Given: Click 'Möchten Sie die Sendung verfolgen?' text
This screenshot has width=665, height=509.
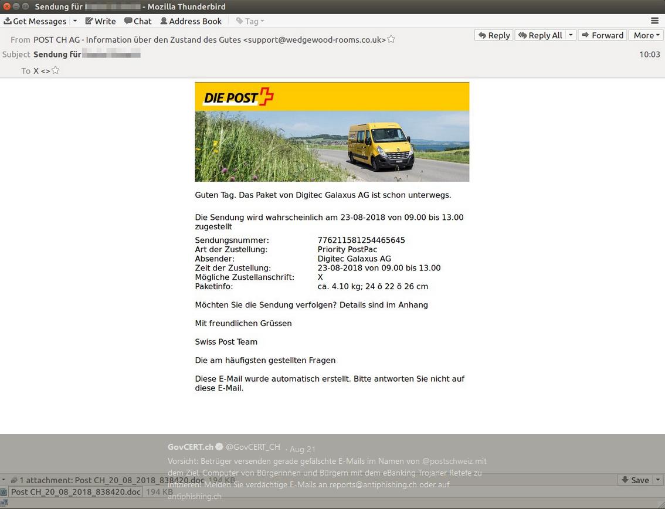Looking at the screenshot, I should coord(266,305).
